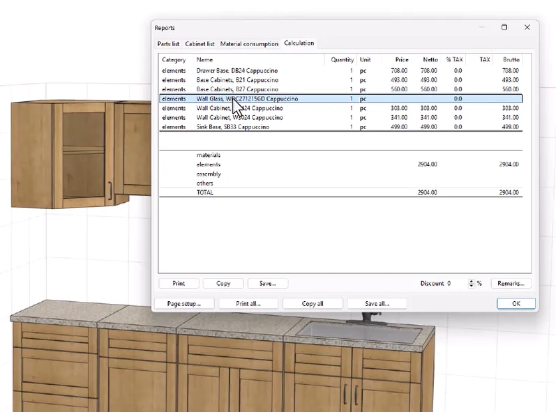Screen dimensions: 556x412
Task: Close the Reports window
Action: (527, 27)
